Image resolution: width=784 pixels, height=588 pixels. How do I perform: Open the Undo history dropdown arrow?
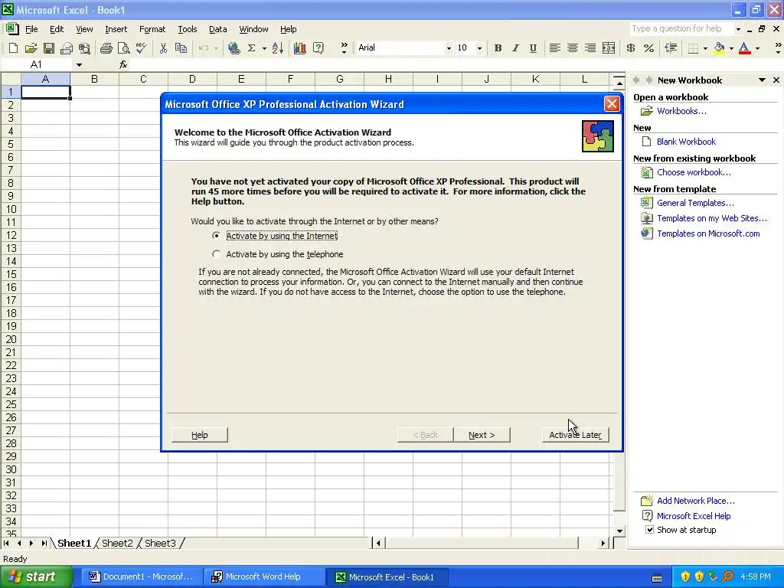coord(216,48)
